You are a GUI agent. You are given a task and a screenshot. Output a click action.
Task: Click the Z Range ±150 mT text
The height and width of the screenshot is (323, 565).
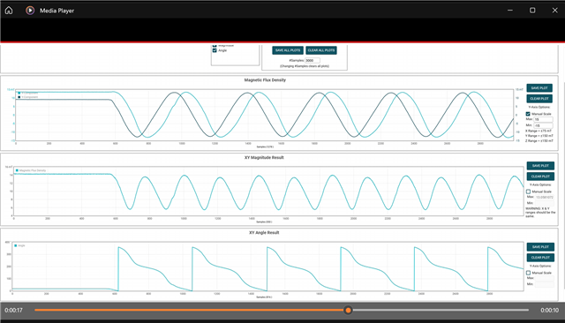pos(539,141)
